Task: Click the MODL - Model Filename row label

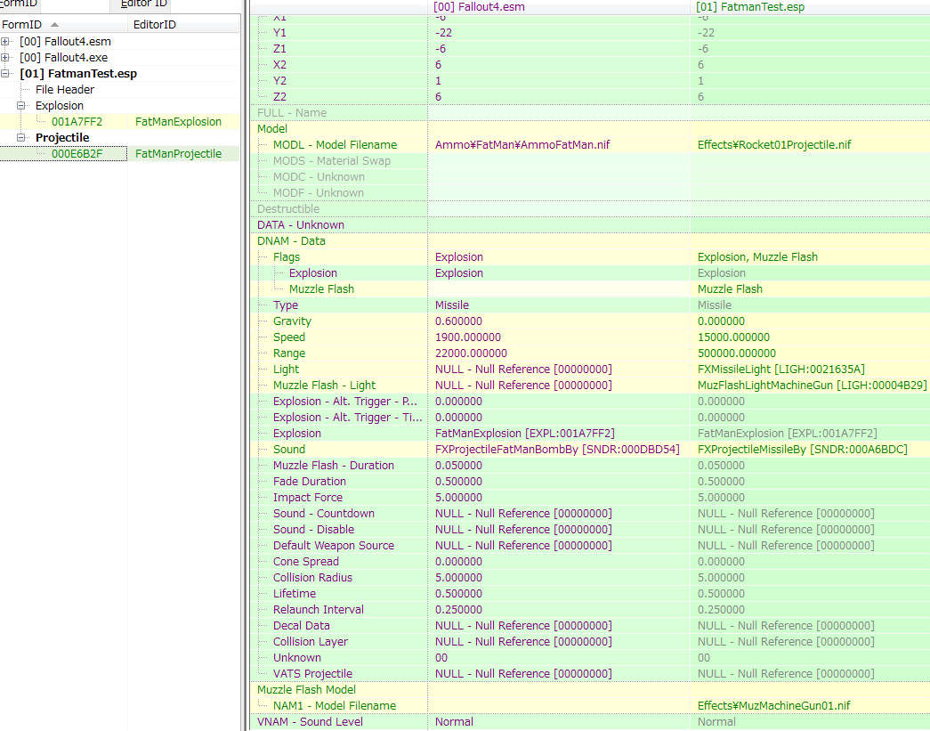Action: 335,145
